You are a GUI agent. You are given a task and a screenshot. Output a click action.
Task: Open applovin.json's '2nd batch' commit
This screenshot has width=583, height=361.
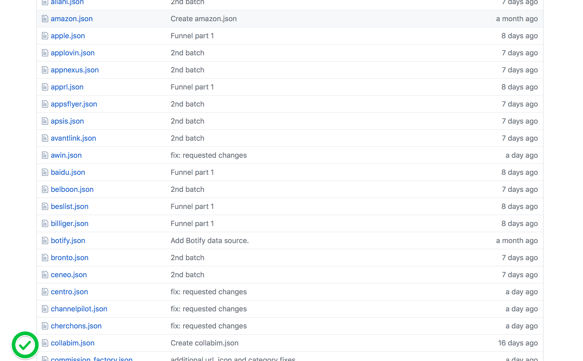pos(187,53)
